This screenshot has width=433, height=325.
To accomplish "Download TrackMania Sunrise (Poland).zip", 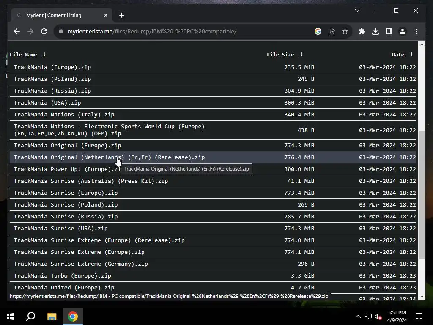I will click(x=66, y=205).
